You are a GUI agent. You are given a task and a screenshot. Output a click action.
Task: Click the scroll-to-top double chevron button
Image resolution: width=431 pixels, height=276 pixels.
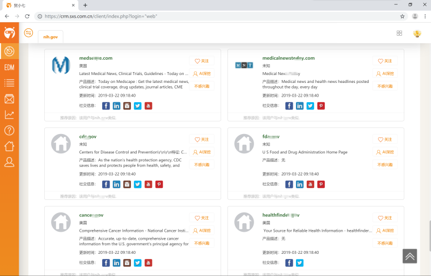tap(410, 256)
